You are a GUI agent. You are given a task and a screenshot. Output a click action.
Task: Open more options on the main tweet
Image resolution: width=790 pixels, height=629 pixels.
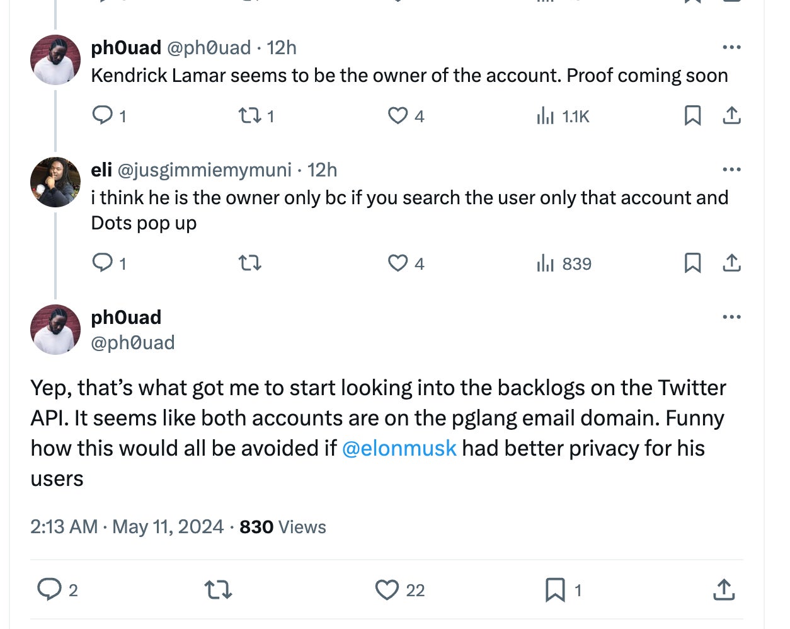pos(731,317)
